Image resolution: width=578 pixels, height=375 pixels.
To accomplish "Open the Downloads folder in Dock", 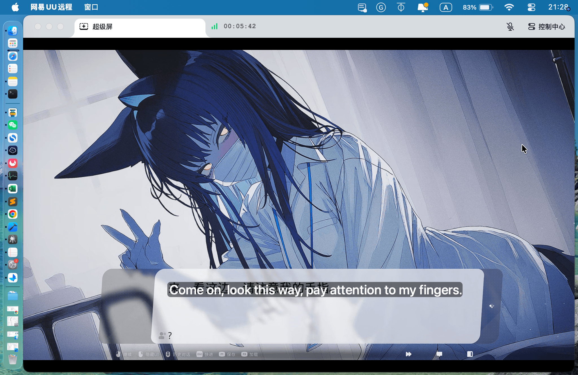I will [13, 296].
